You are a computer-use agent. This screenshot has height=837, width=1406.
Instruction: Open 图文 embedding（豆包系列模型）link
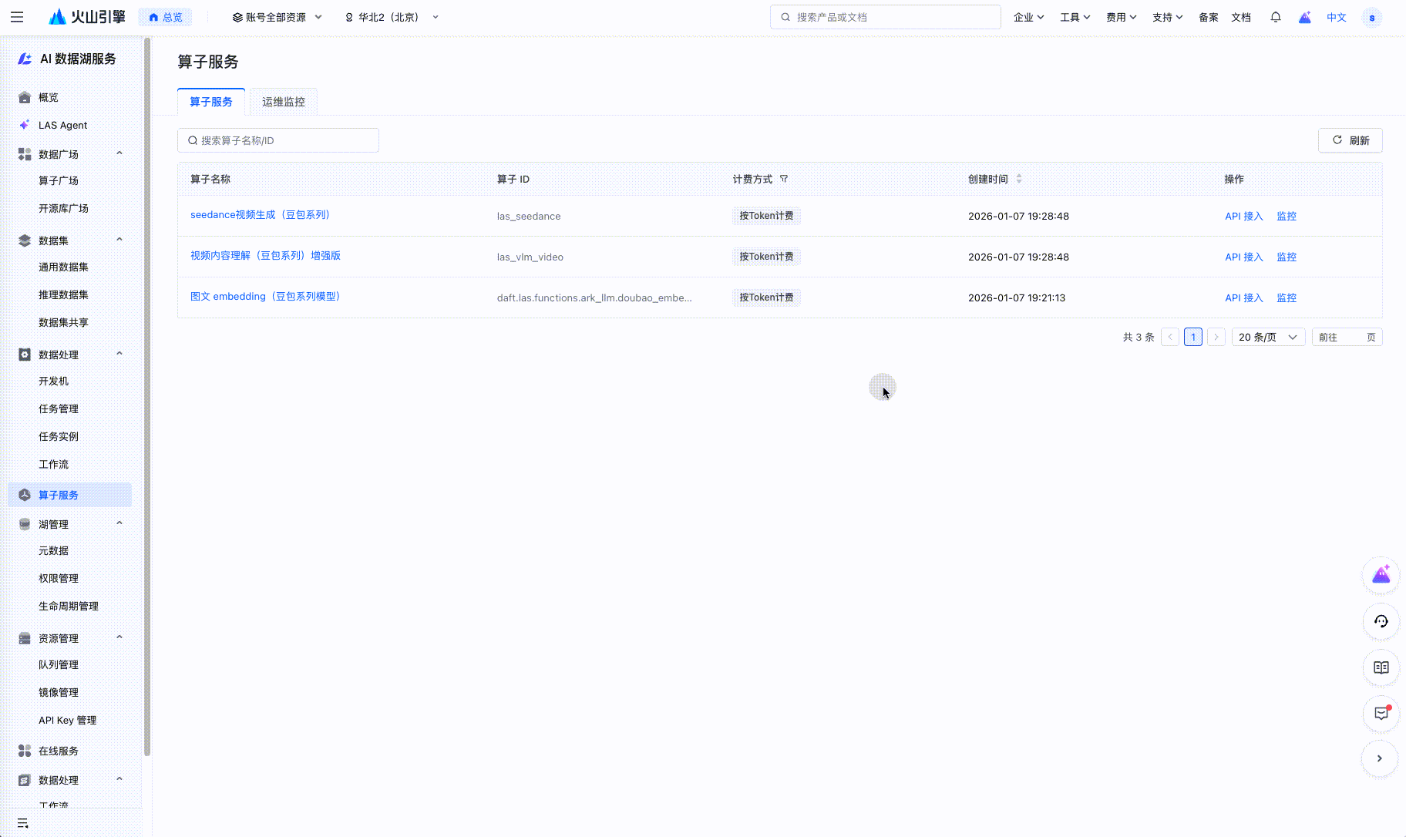pos(265,297)
